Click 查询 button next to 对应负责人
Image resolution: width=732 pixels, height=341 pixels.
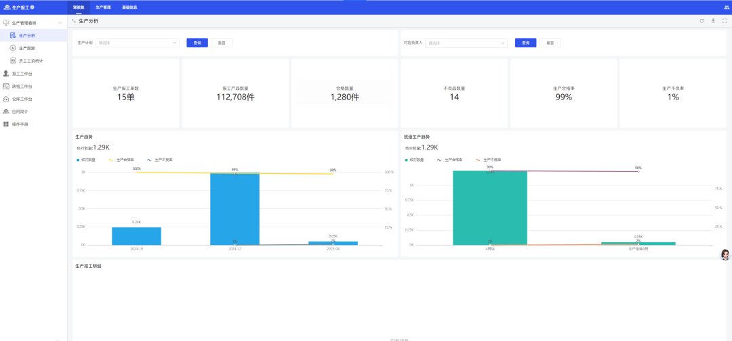(x=526, y=43)
